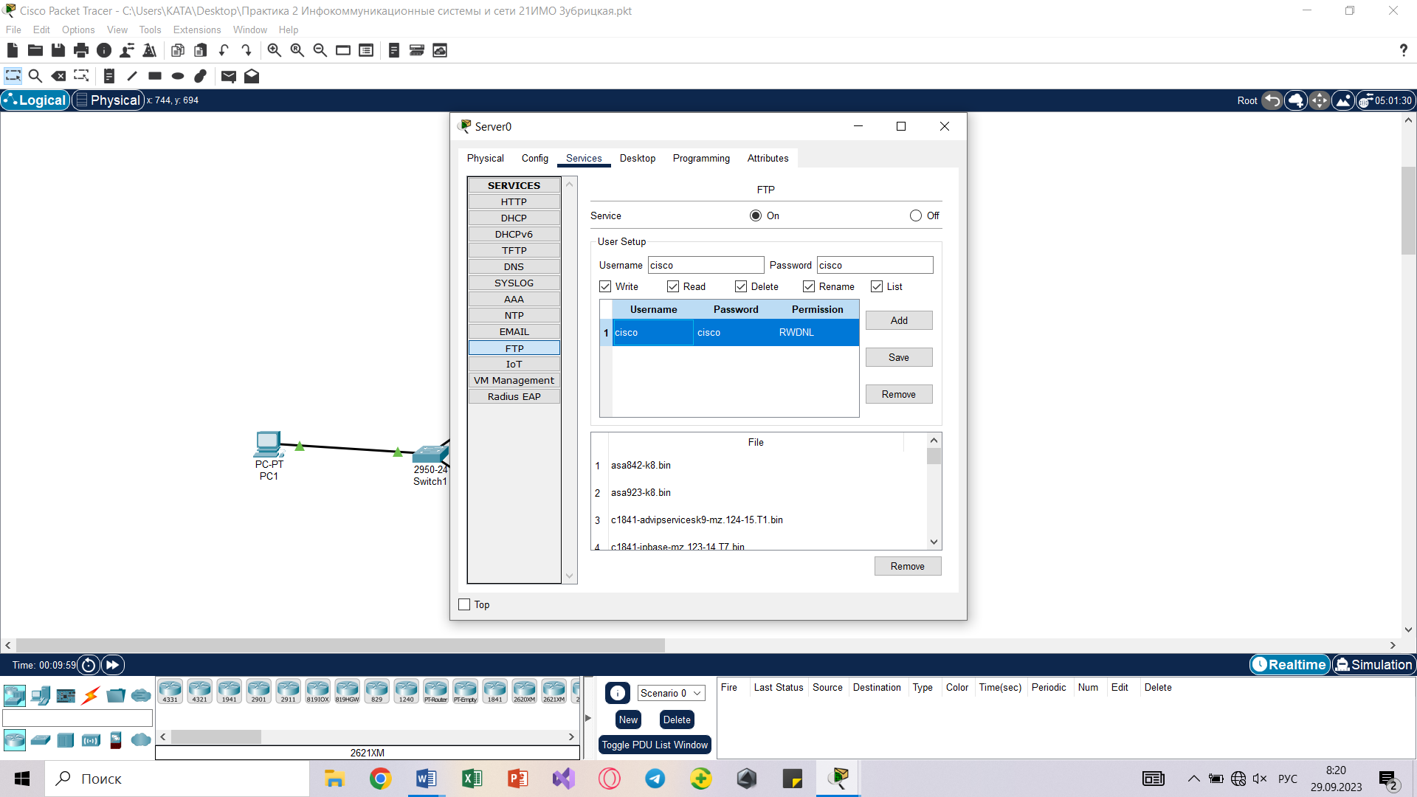Select End Devices category icon
Viewport: 1417px width, 797px height.
click(41, 695)
